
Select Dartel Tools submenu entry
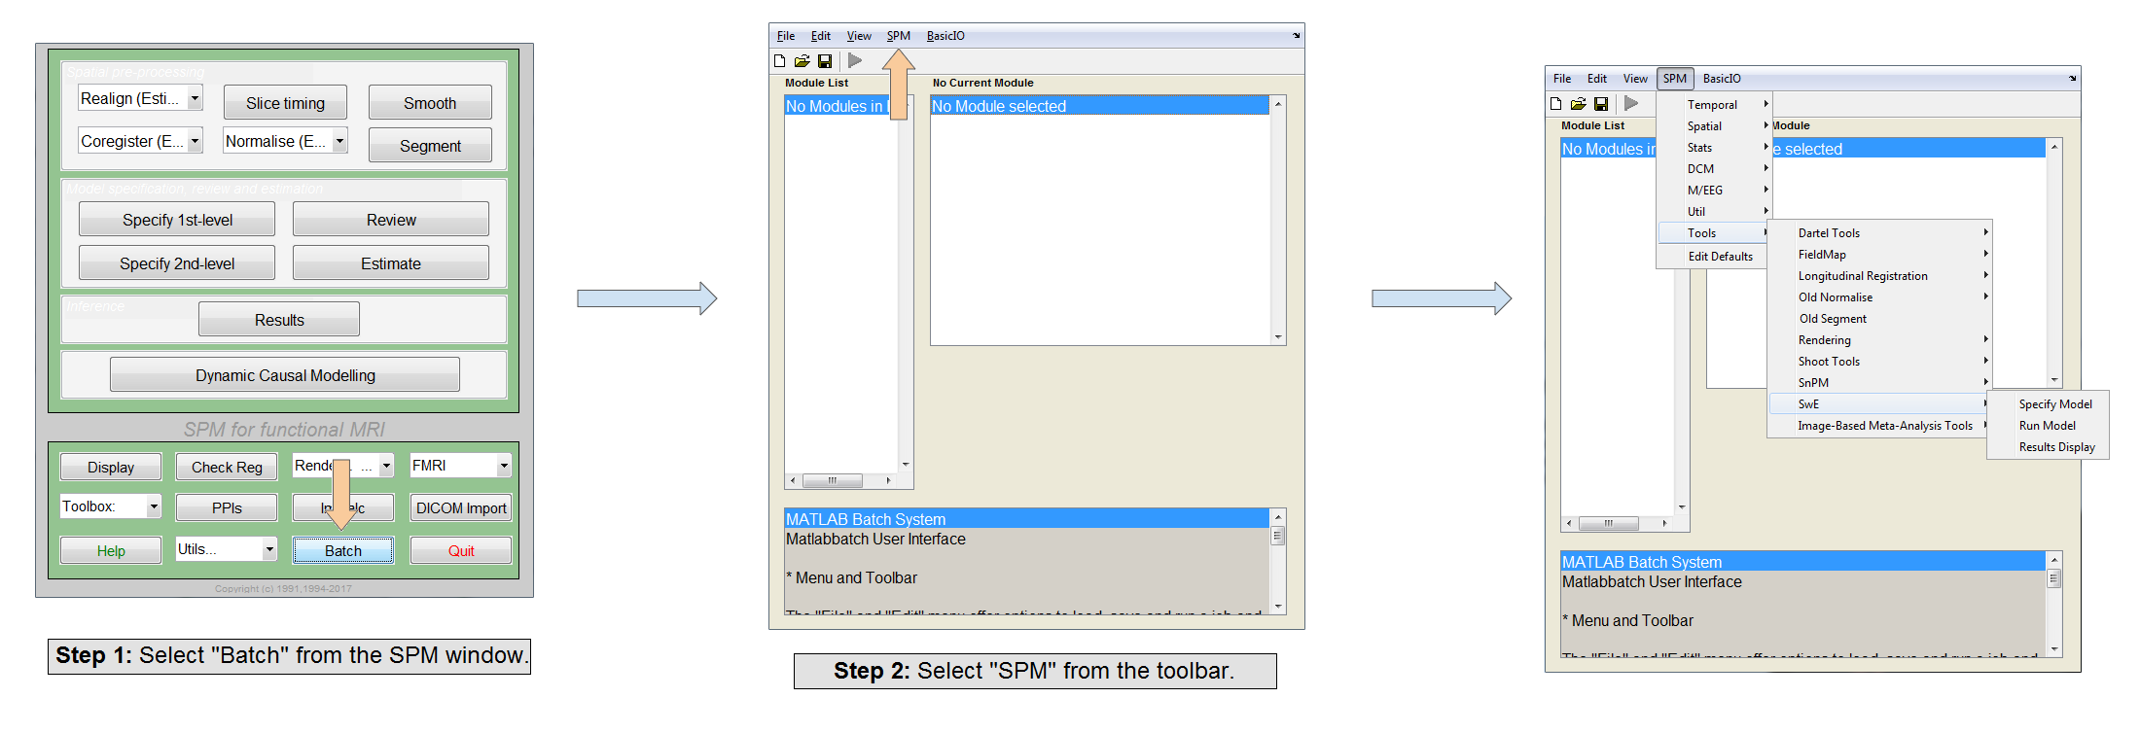pos(1880,233)
